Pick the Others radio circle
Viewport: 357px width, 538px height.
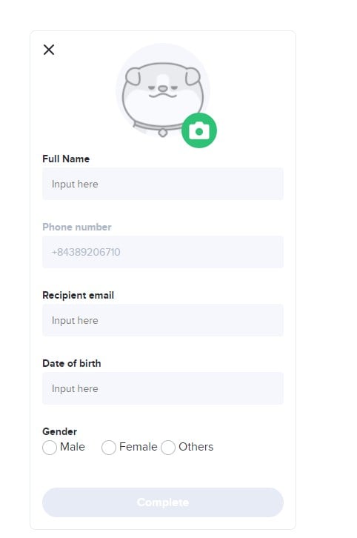[168, 448]
